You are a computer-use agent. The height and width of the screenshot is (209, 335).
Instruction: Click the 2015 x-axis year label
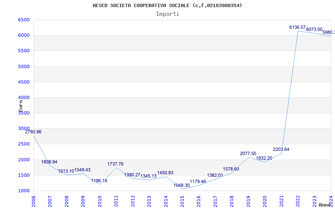coord(182,201)
